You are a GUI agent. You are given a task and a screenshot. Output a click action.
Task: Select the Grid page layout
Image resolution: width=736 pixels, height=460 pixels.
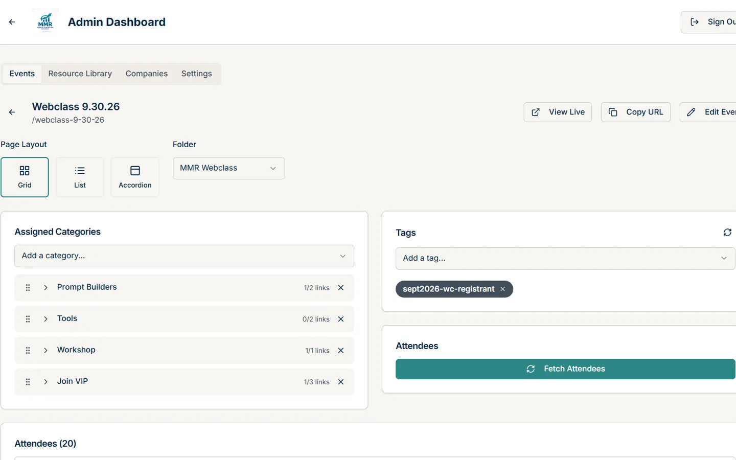point(25,177)
